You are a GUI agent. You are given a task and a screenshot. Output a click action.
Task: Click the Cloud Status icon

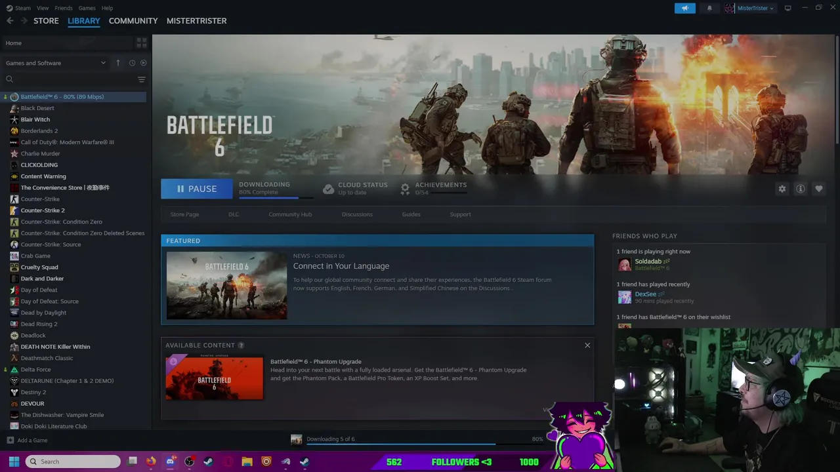pos(328,189)
